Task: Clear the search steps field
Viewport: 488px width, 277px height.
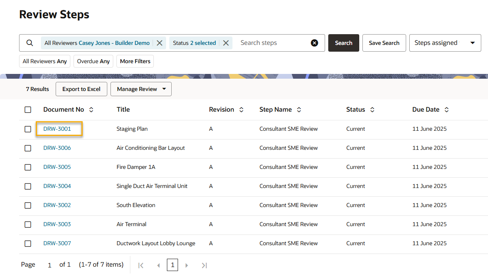Action: tap(314, 43)
